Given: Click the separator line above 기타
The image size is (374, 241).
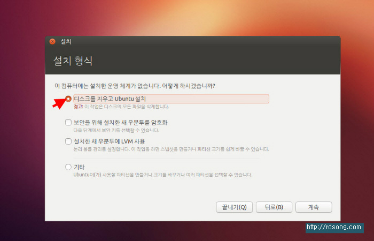Looking at the screenshot, I should click(166, 158).
